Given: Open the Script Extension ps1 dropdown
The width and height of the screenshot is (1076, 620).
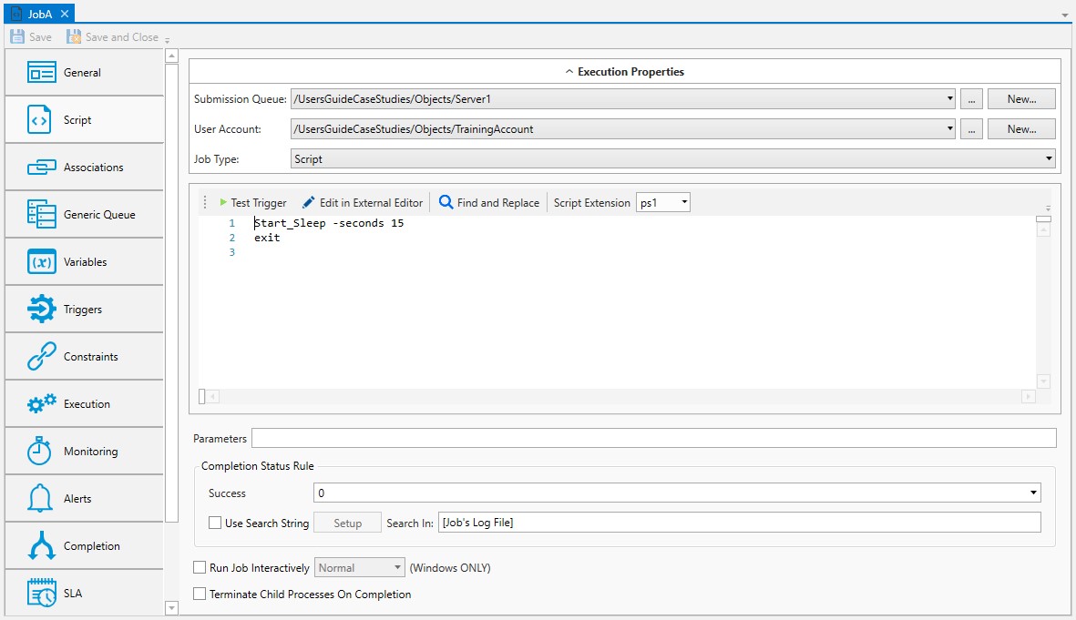Looking at the screenshot, I should click(662, 202).
